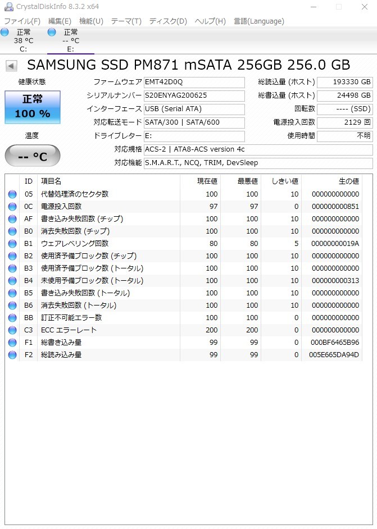377x529 pixels.
Task: Click the 現在値 column header
Action: (x=200, y=181)
